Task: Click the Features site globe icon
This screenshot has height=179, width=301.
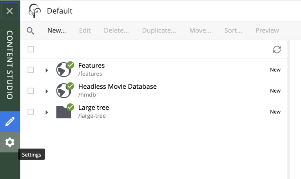Action: point(64,70)
